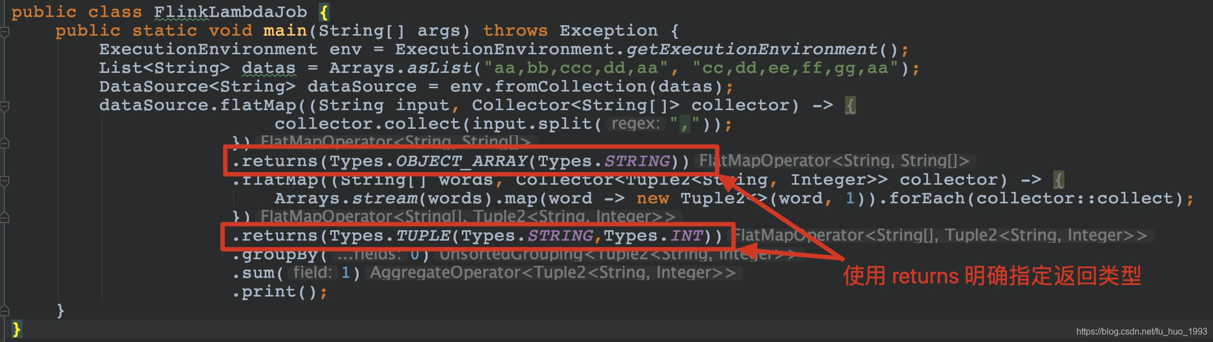Click "datas" inside the fromCollection call
Viewport: 1213px width, 342px height.
pos(685,87)
